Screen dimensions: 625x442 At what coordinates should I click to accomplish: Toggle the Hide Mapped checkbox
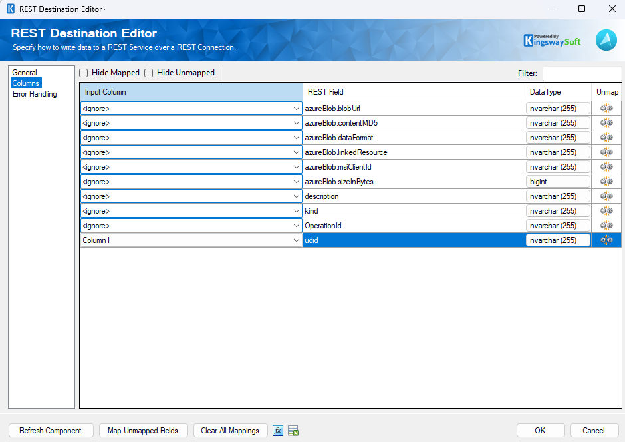pyautogui.click(x=83, y=73)
